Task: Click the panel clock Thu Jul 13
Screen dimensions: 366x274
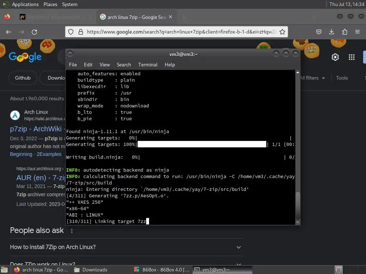Action: tap(347, 4)
